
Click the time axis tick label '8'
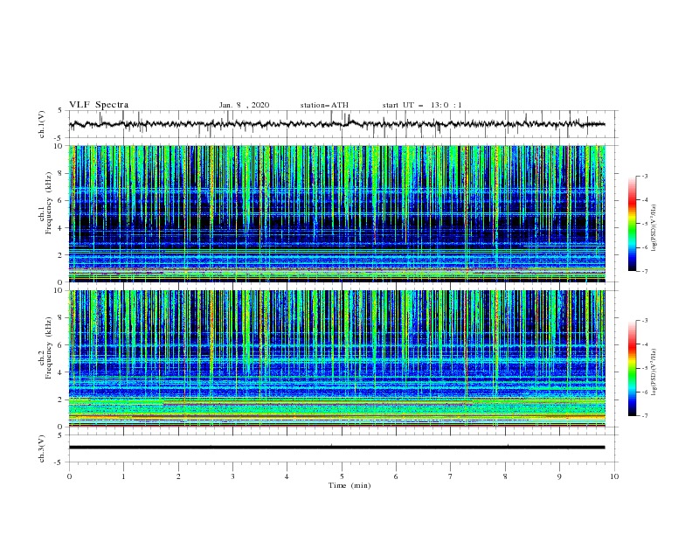(x=505, y=476)
